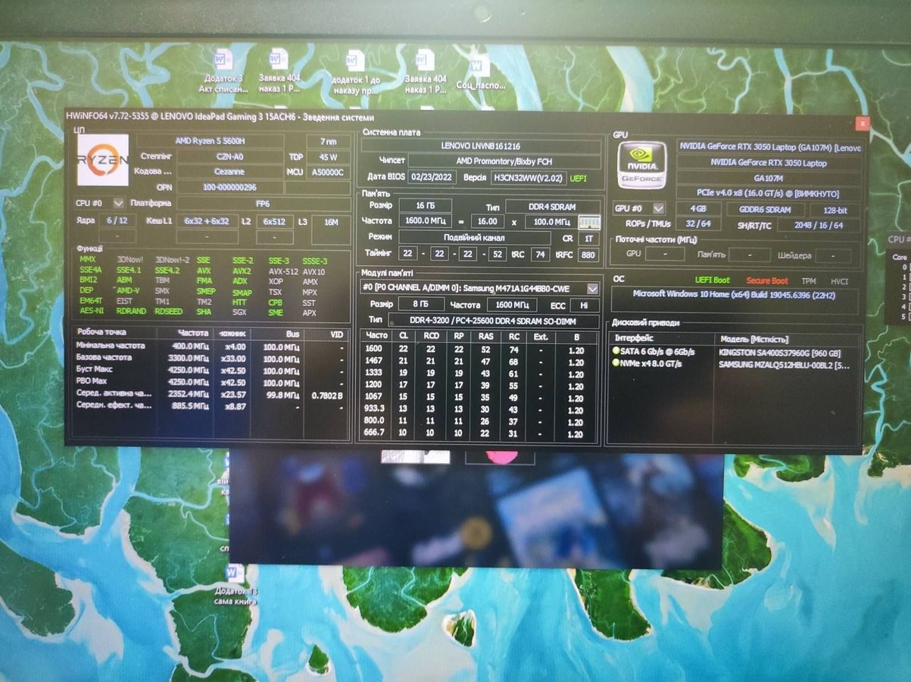Image resolution: width=911 pixels, height=682 pixels.
Task: Click the AMD Ryzen logo image
Action: click(103, 160)
